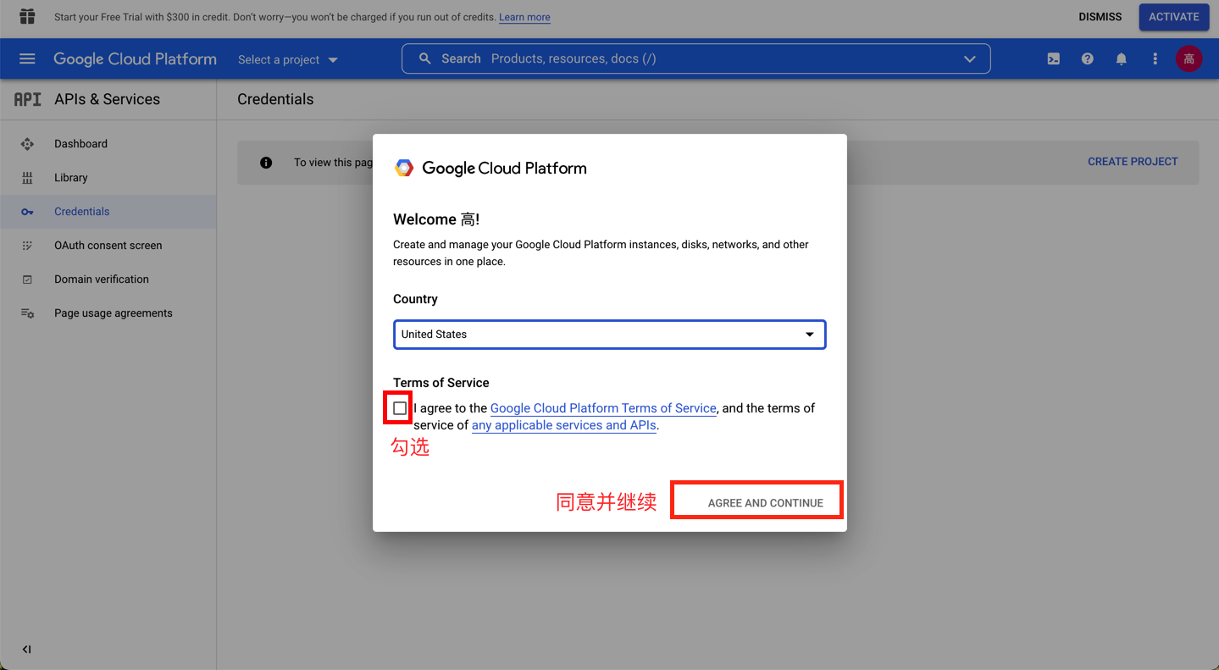
Task: Click the OAuth consent screen icon
Action: click(x=27, y=246)
